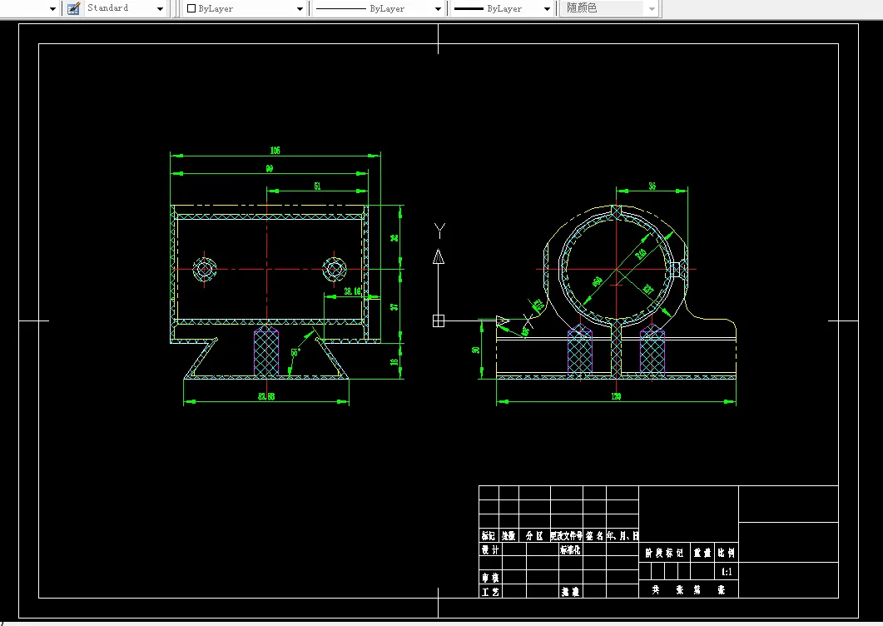Viewport: 883px width, 626px height.
Task: Select the 51 dimension text
Action: [x=318, y=186]
